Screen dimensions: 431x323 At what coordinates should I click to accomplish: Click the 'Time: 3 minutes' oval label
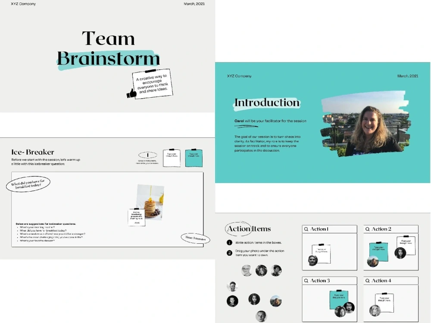[x=195, y=238]
